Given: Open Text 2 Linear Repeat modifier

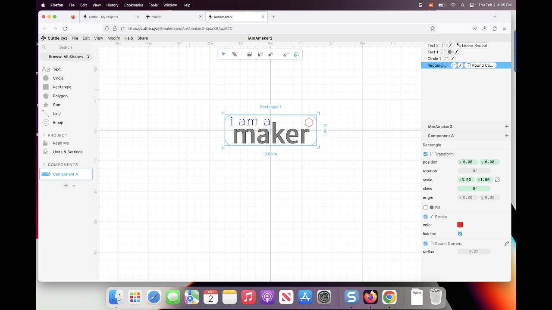Looking at the screenshot, I should click(x=471, y=45).
